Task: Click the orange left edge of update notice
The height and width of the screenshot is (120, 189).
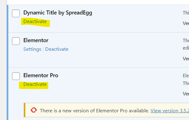Action: 24,110
